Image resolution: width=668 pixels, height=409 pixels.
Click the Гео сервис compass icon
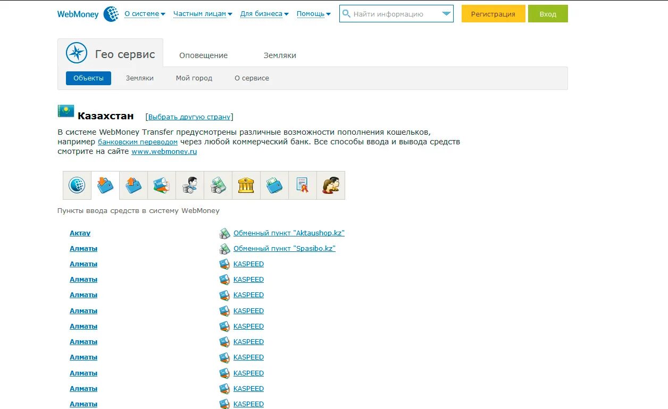(77, 53)
